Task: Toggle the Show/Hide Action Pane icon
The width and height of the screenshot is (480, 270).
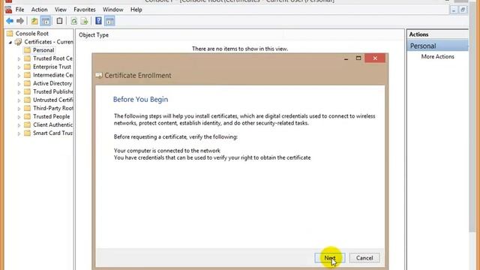Action: pos(110,21)
